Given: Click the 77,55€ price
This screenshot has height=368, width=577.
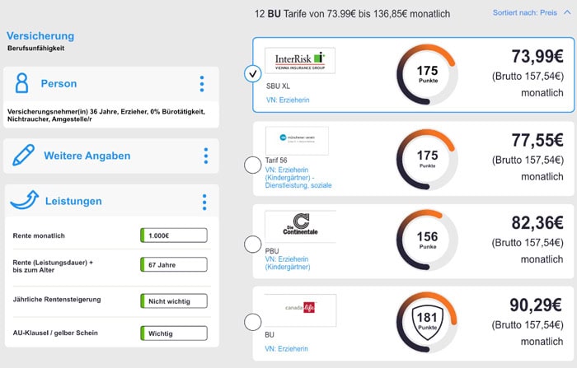Looking at the screenshot, I should pos(537,140).
